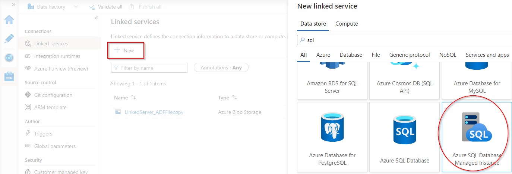Open the Manage toolbox icon
Image resolution: width=512 pixels, height=174 pixels.
point(9,76)
